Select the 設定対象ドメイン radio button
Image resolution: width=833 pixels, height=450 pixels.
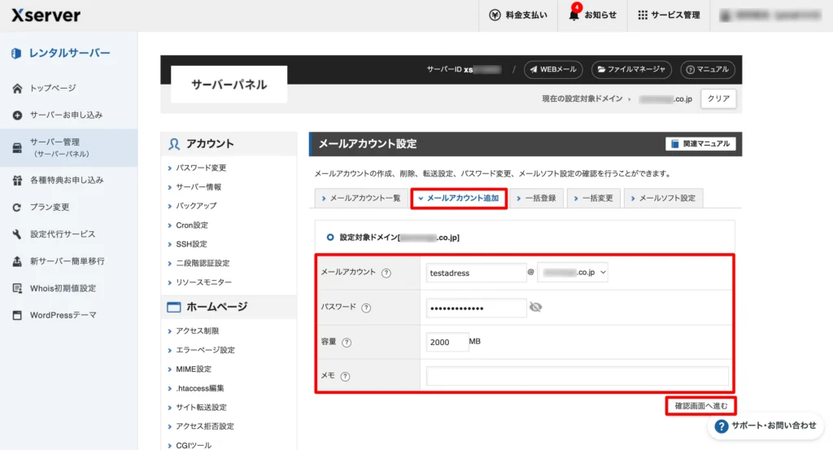click(329, 238)
